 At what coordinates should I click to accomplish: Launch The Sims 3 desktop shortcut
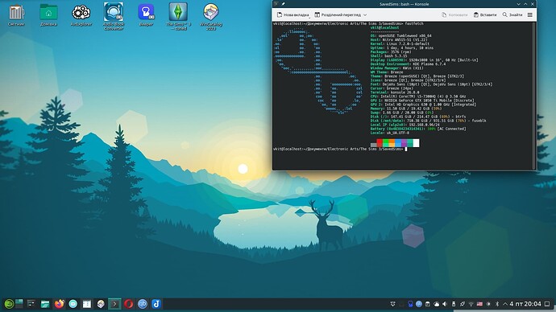pyautogui.click(x=178, y=16)
